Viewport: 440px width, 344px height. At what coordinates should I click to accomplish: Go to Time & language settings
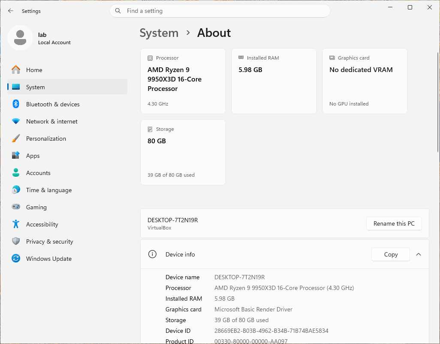pos(67,190)
